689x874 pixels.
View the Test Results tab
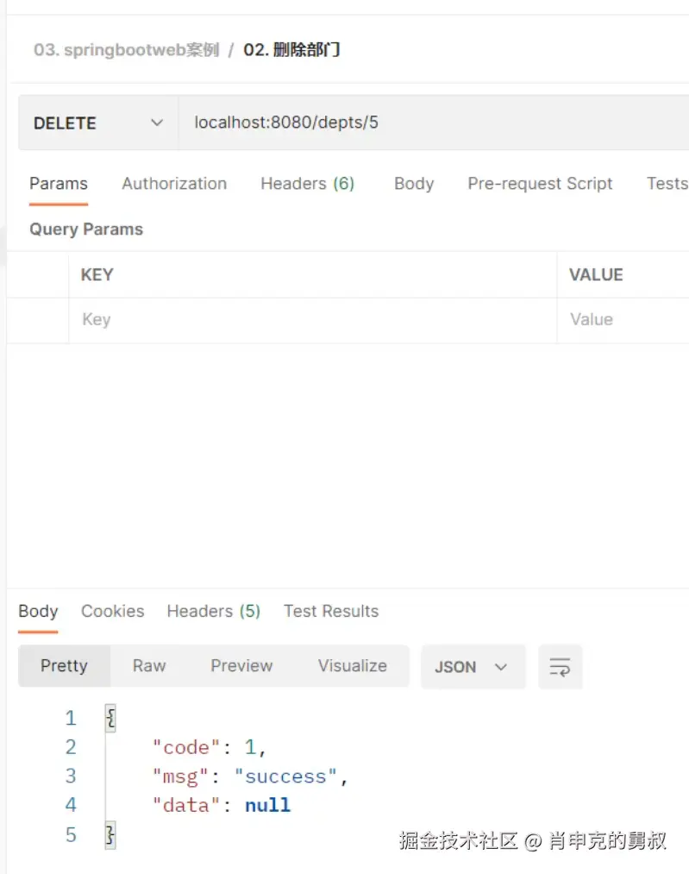point(331,611)
